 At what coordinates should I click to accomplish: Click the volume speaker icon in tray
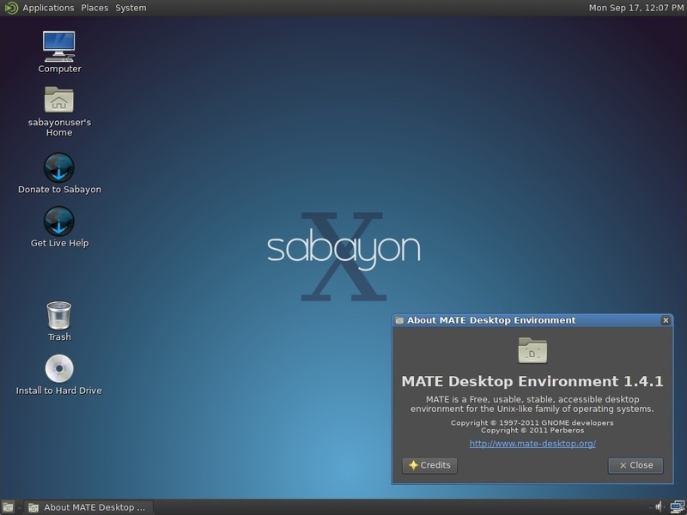(x=660, y=507)
